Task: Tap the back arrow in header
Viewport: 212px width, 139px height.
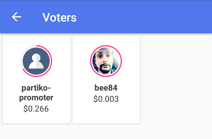Action: point(16,17)
